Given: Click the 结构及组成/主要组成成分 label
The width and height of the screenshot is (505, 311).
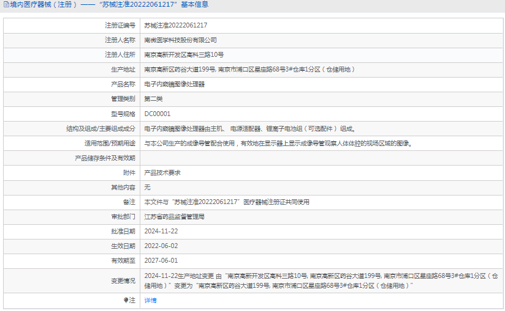Looking at the screenshot, I should click(101, 129).
